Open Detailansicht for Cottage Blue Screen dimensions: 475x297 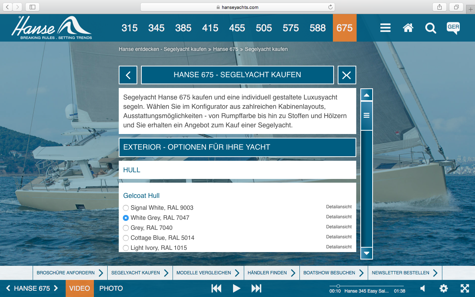pyautogui.click(x=339, y=237)
